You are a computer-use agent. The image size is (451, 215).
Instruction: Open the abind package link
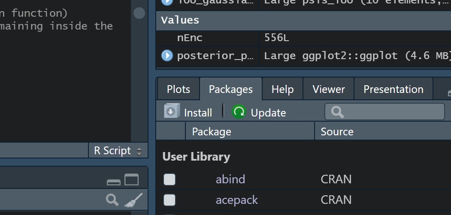[230, 179]
